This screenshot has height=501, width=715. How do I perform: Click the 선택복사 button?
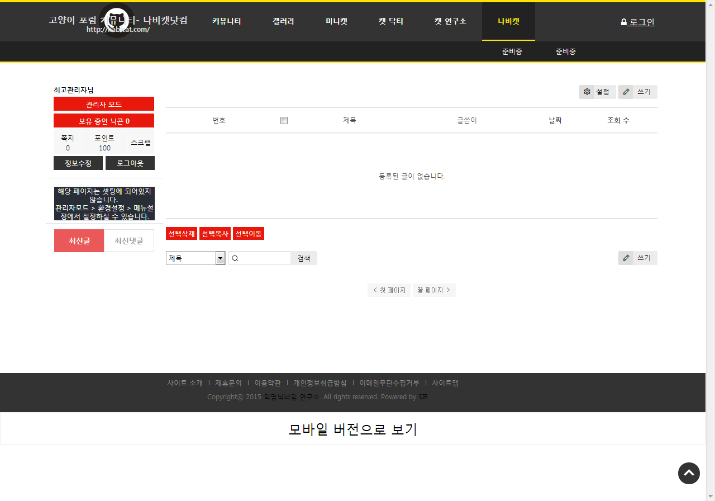215,234
